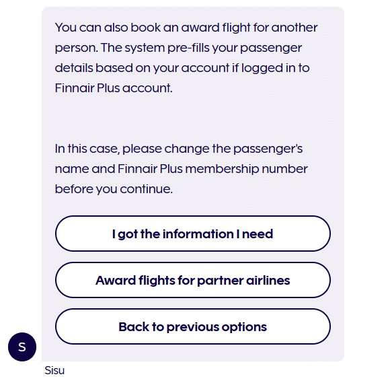
Task: Click the Sisu sender name label
Action: [x=54, y=370]
